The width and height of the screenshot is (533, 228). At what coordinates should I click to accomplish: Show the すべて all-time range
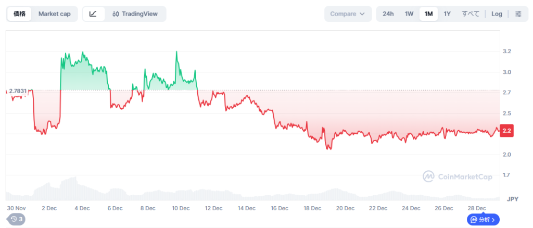pos(471,14)
